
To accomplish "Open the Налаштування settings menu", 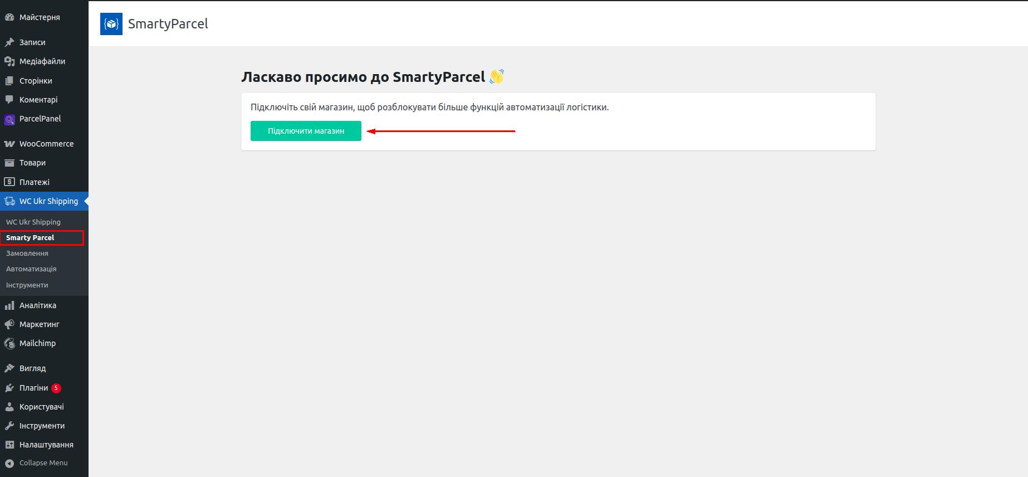I will click(46, 445).
